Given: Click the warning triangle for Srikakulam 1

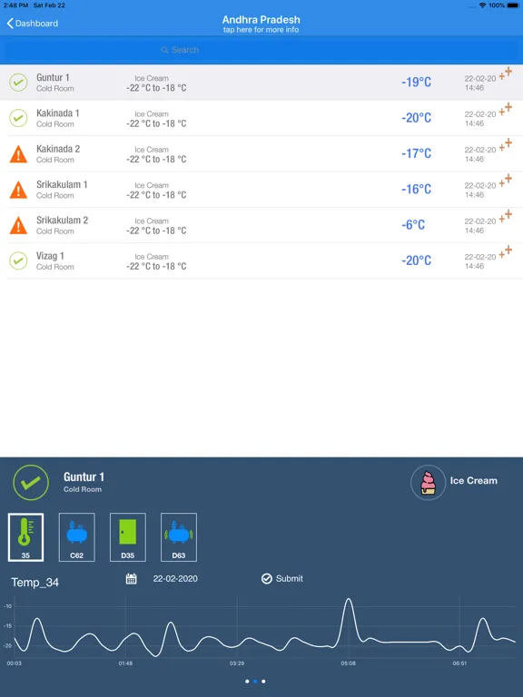Looking at the screenshot, I should [18, 190].
